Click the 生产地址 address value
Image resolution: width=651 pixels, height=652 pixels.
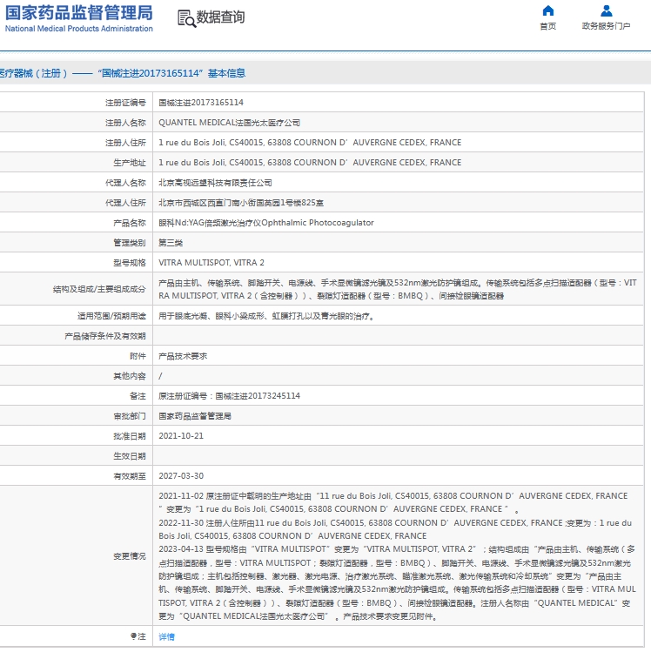coord(310,163)
